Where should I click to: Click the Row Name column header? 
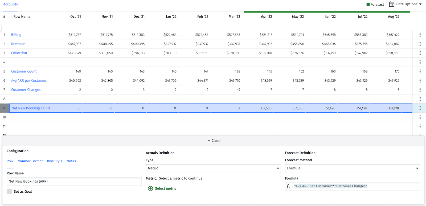pos(22,17)
